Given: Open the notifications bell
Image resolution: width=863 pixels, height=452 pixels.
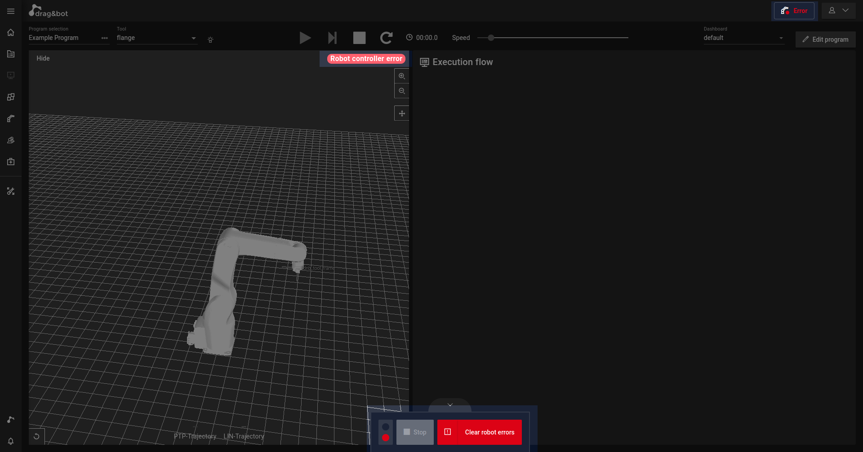Looking at the screenshot, I should click(x=11, y=441).
